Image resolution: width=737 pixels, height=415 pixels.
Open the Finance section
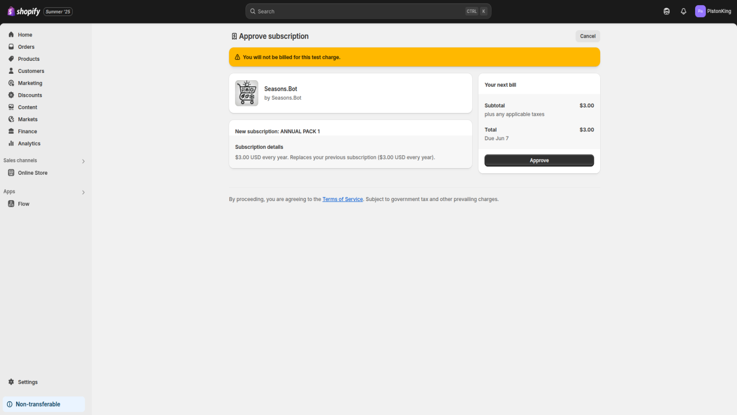point(28,131)
